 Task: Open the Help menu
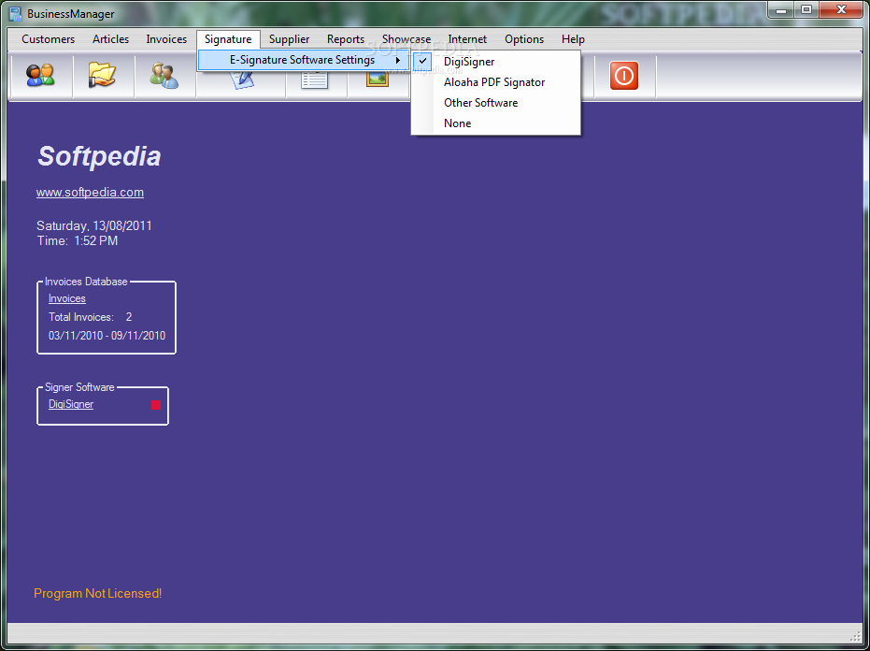tap(573, 39)
